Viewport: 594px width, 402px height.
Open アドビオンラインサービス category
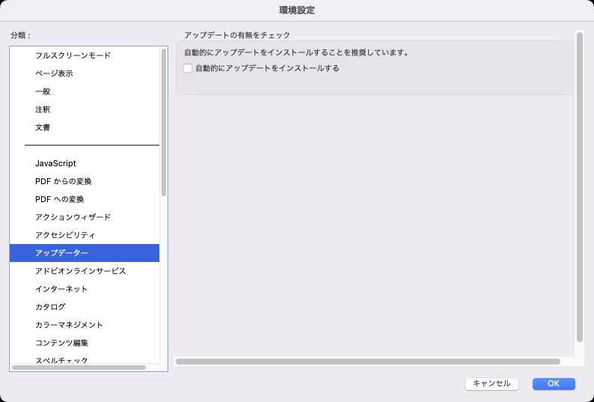coord(84,271)
